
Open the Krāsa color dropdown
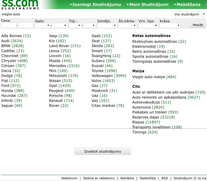pyautogui.click(x=170, y=26)
